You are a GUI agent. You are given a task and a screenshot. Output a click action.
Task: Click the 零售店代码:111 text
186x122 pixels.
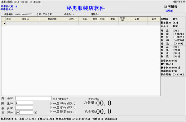point(10,7)
